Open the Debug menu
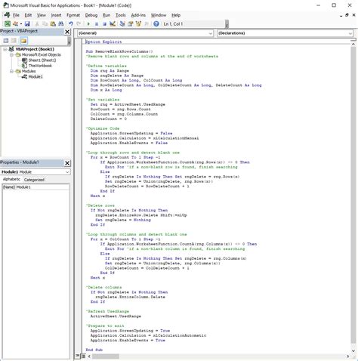 coord(91,15)
